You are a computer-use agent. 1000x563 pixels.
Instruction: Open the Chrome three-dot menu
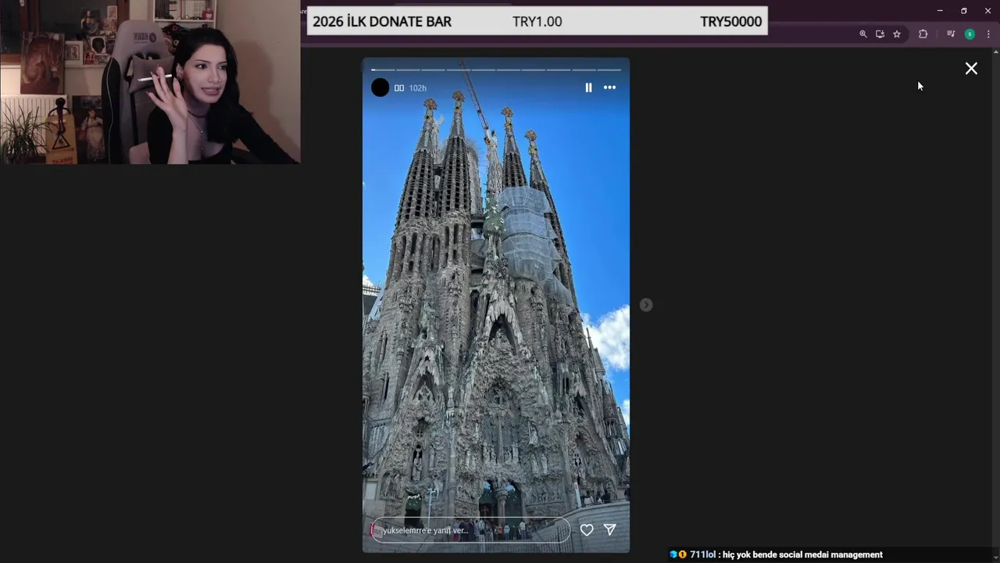point(988,34)
